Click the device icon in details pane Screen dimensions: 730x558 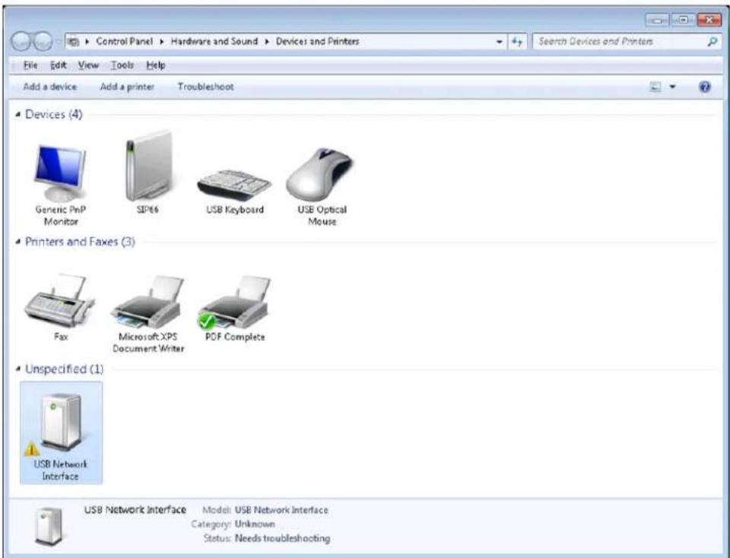click(49, 526)
